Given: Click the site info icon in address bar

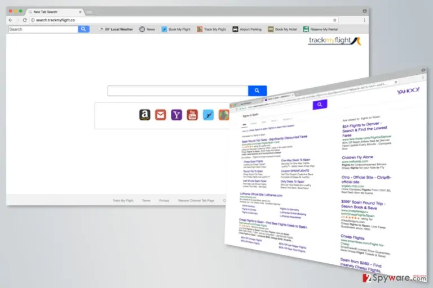Looking at the screenshot, I should [33, 20].
